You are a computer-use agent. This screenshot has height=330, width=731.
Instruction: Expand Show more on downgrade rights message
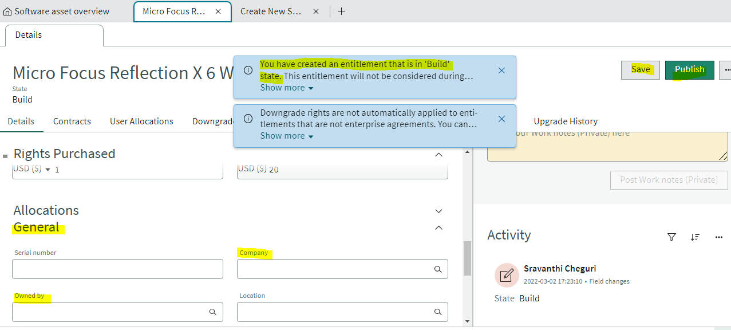coord(287,136)
